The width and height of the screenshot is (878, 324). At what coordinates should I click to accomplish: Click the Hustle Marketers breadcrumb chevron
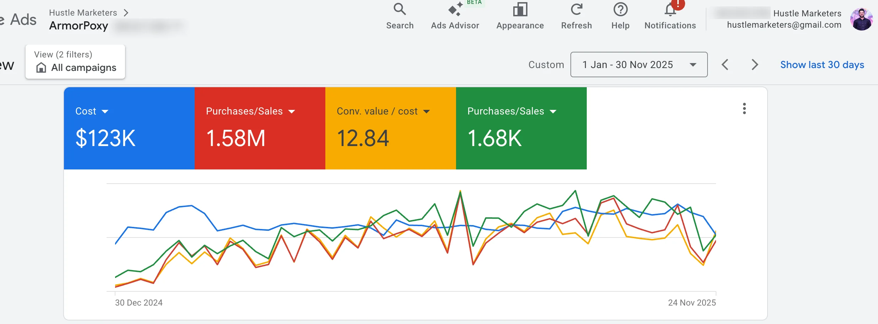point(126,13)
